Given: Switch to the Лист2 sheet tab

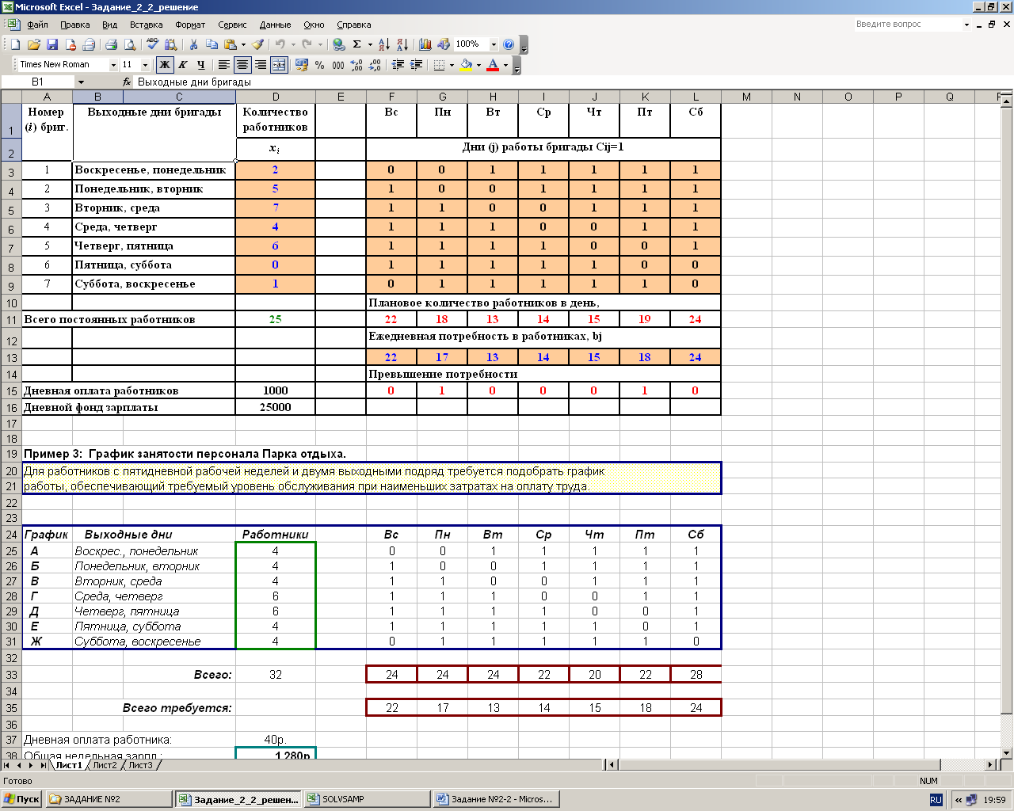Looking at the screenshot, I should click(105, 765).
